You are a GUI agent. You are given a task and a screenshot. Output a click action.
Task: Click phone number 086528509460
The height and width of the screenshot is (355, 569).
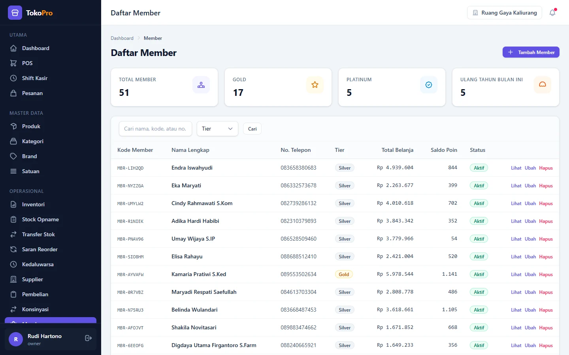298,239
